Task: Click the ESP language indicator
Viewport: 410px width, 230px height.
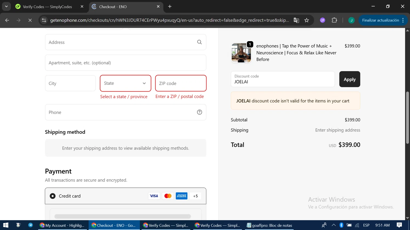Action: point(366,225)
